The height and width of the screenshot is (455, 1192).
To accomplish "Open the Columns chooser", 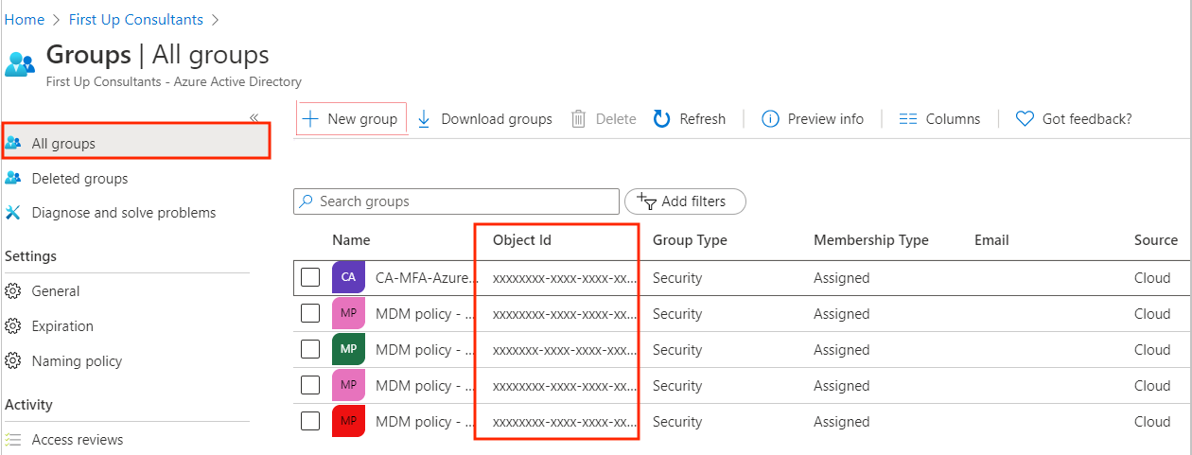I will pos(939,119).
